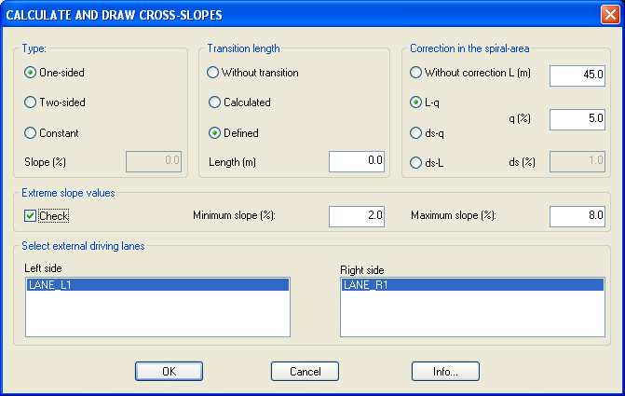Click the Maximum slope (%) field
This screenshot has width=625, height=396.
click(x=577, y=216)
